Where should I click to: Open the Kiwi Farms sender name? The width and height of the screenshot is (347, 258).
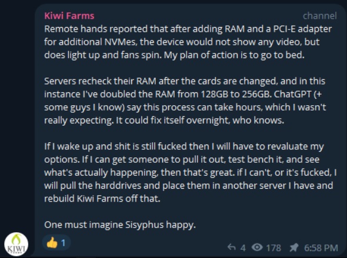pyautogui.click(x=69, y=16)
